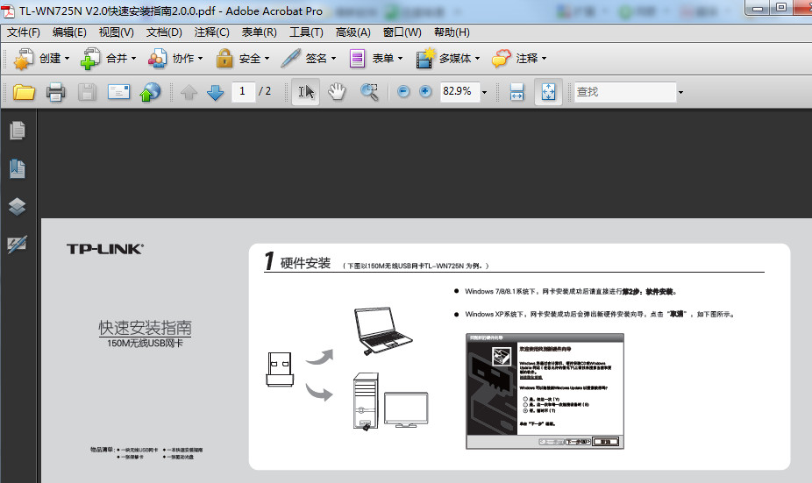Click the 协作 people icon
This screenshot has width=812, height=483.
coord(157,59)
